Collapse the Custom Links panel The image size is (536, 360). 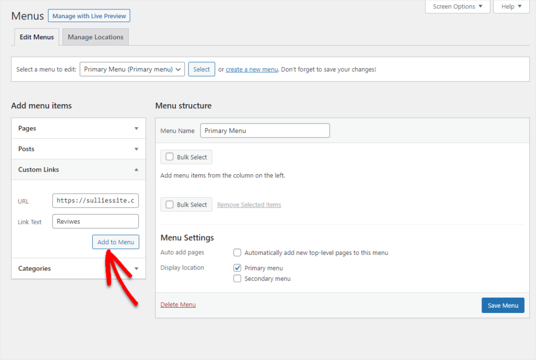78,170
